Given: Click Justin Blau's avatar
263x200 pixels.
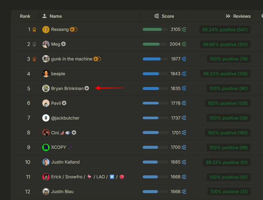Looking at the screenshot, I should [x=46, y=191].
